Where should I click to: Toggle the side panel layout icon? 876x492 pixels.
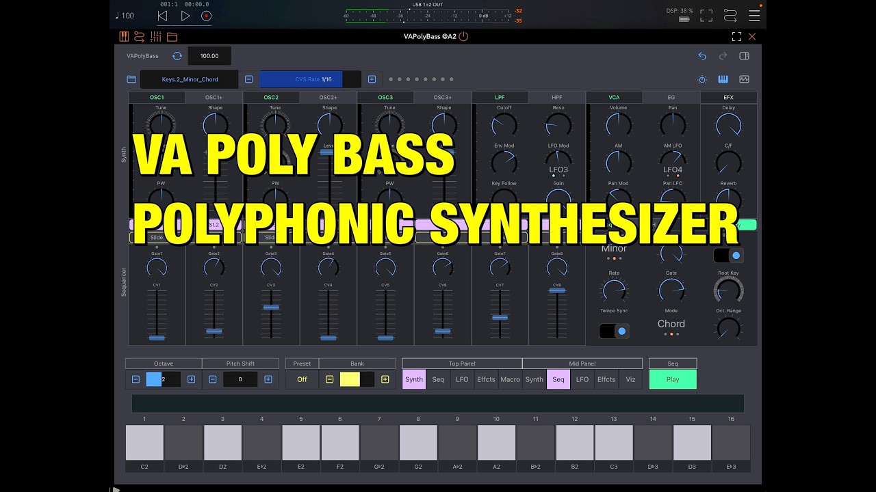(x=744, y=56)
